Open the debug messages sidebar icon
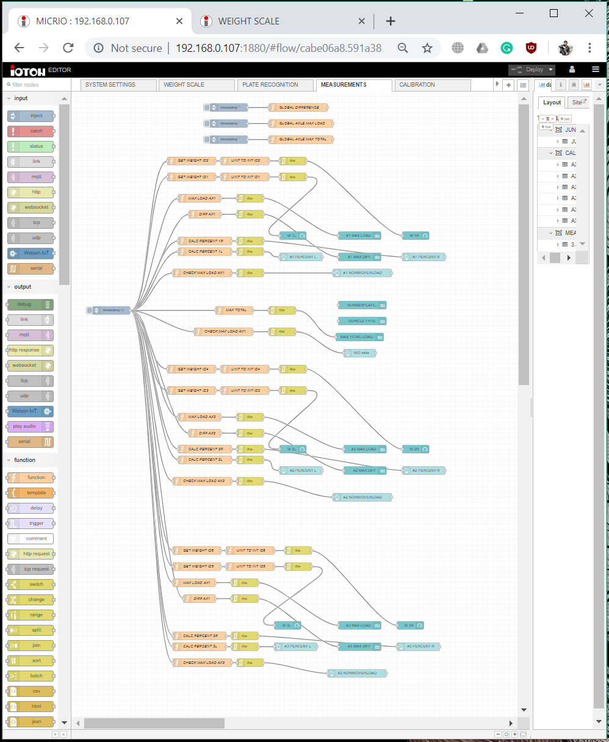The image size is (609, 742). point(574,85)
